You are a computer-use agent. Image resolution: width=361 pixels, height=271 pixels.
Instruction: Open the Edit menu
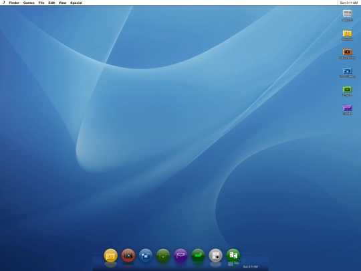pos(51,3)
